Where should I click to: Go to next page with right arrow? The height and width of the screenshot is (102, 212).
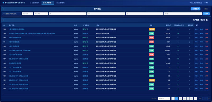[x=195, y=99]
